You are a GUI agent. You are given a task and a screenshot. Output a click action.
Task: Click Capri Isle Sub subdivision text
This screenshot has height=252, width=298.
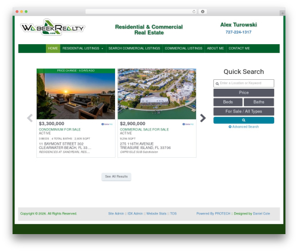[x=139, y=152]
